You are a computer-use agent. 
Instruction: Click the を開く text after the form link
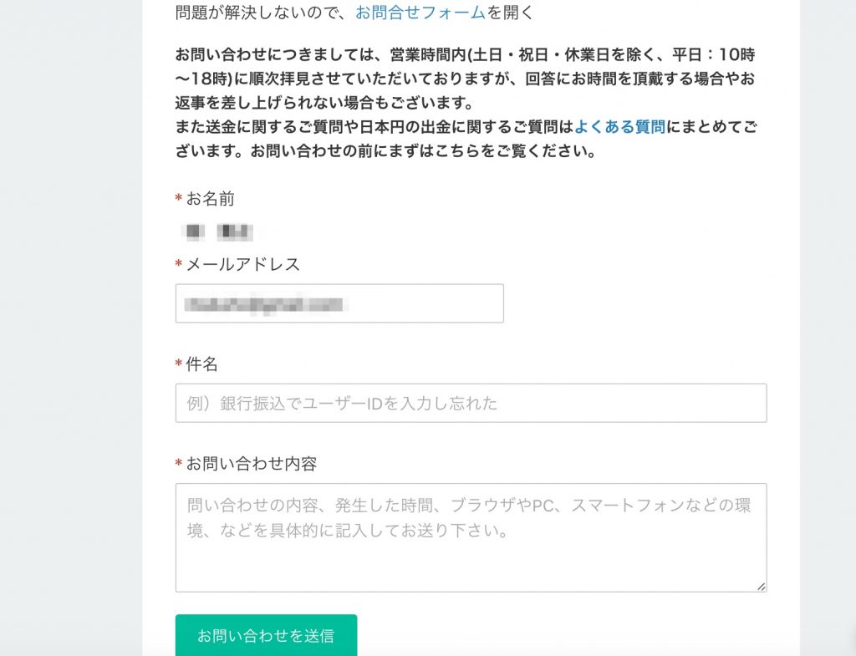point(510,13)
